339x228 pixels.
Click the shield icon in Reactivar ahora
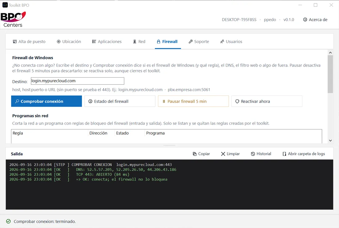click(x=237, y=101)
